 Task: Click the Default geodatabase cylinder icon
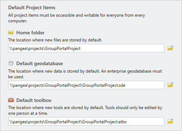coord(11,63)
